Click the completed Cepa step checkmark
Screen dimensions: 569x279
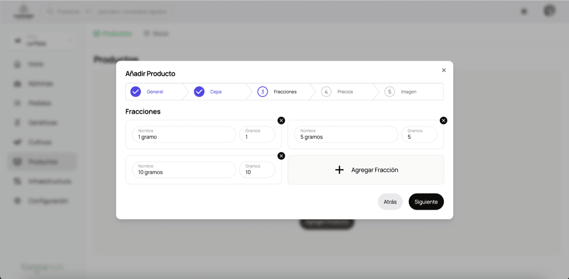[x=199, y=92]
